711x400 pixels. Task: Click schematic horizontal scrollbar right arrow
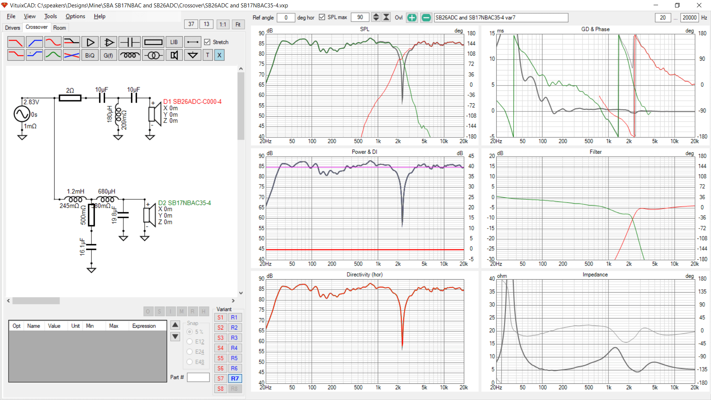coord(233,301)
